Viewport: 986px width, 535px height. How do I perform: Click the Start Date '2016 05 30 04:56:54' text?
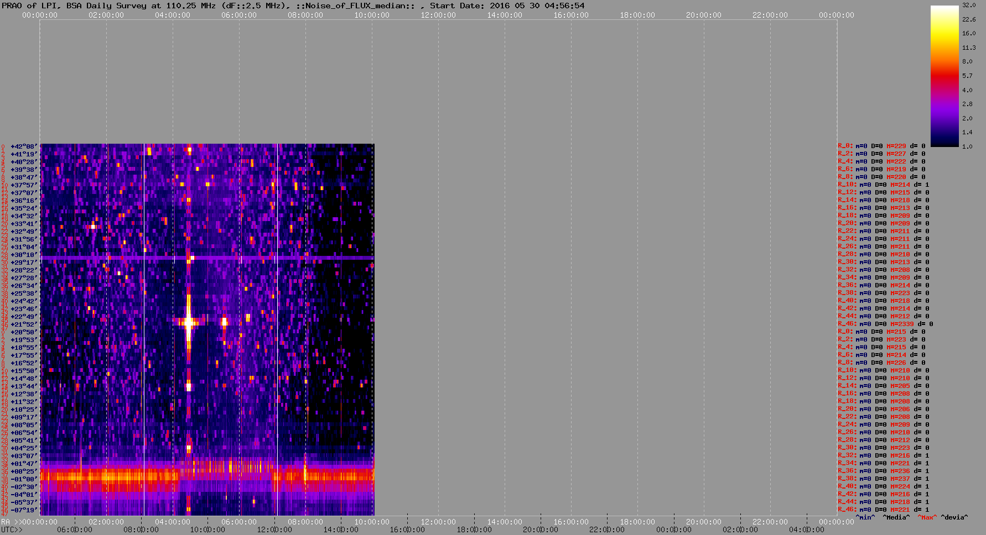tap(537, 6)
